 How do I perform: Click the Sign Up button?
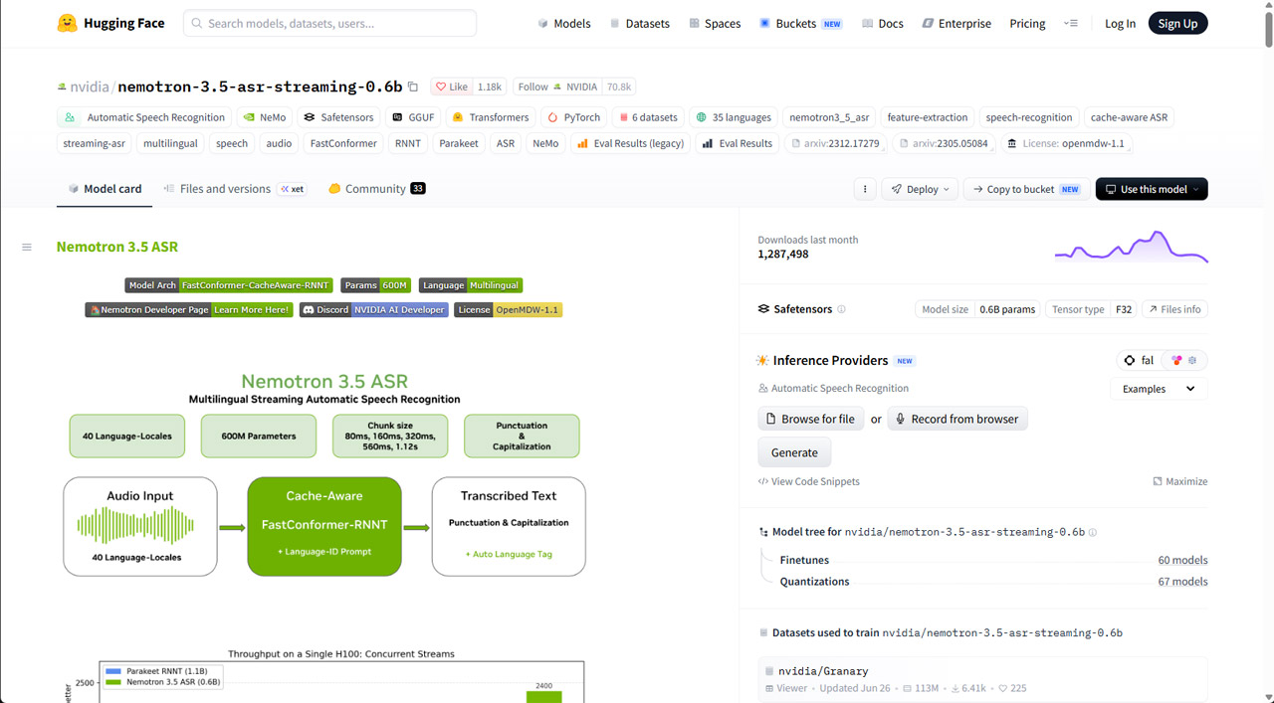pos(1177,23)
